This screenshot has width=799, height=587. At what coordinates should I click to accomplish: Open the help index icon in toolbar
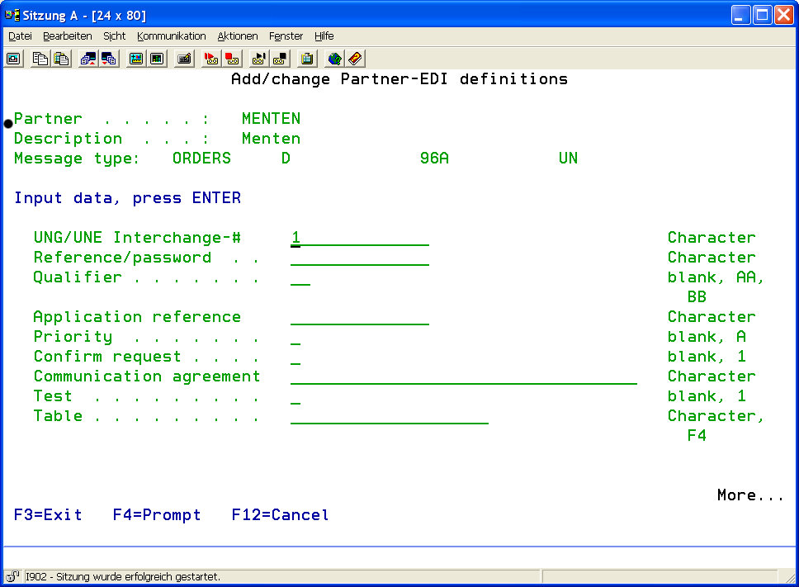355,59
